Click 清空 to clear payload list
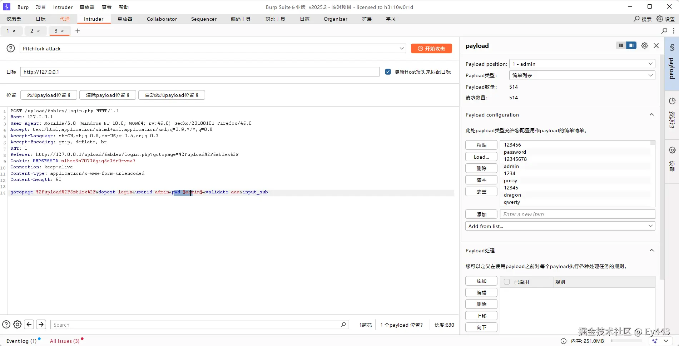This screenshot has height=346, width=679. point(481,180)
